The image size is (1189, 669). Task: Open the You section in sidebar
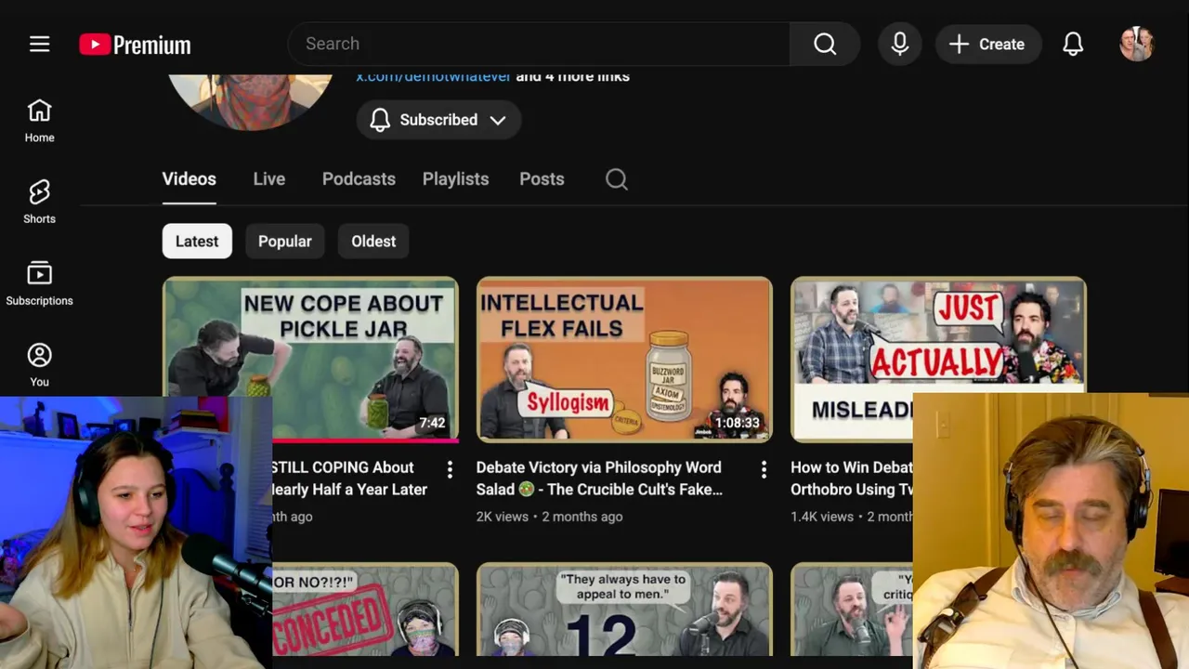pos(39,365)
